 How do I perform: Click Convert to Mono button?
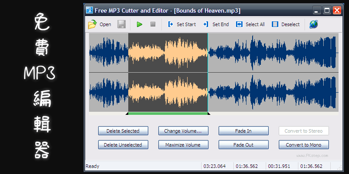[304, 145]
